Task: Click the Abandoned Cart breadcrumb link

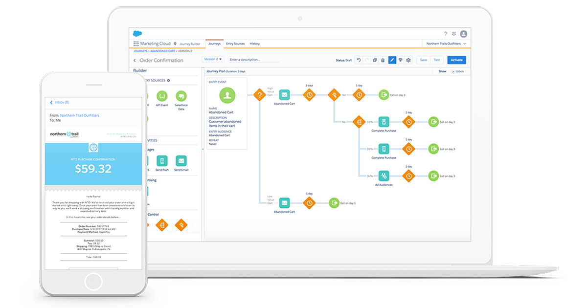Action: click(162, 50)
